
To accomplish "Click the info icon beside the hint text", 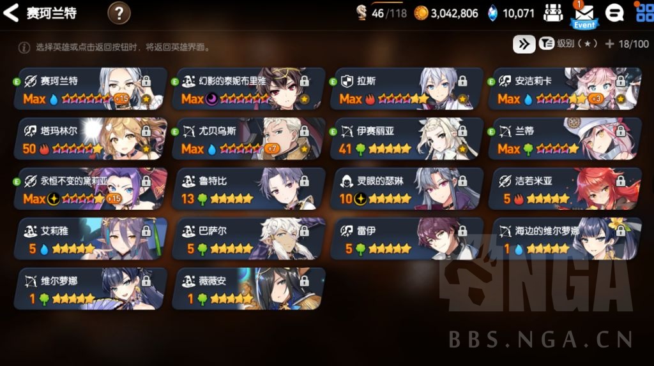I will (24, 47).
